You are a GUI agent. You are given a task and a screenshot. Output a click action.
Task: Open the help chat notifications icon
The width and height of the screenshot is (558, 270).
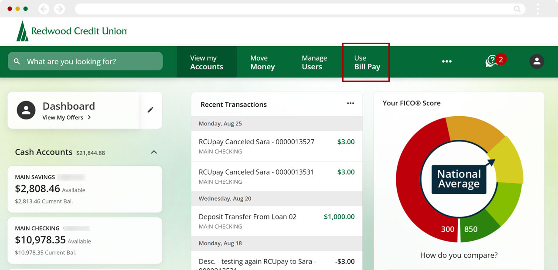point(492,61)
